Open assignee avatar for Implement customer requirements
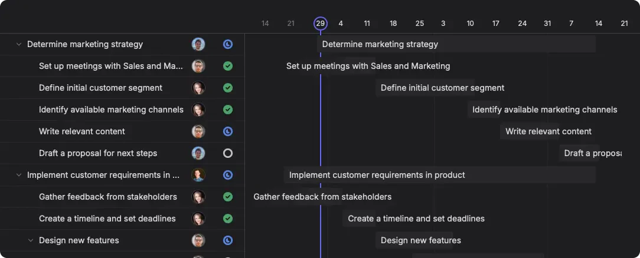This screenshot has width=640, height=258. (198, 175)
